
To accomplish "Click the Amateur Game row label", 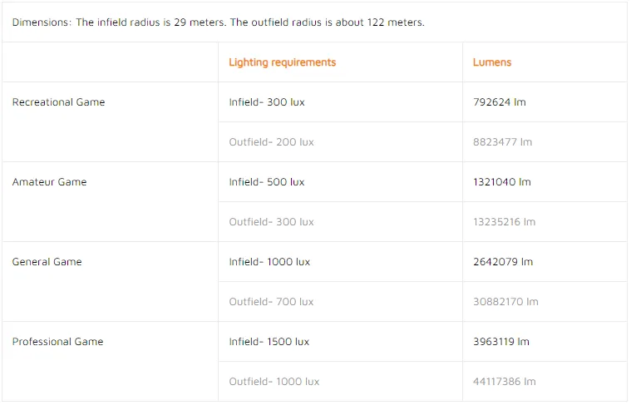I will [x=49, y=182].
